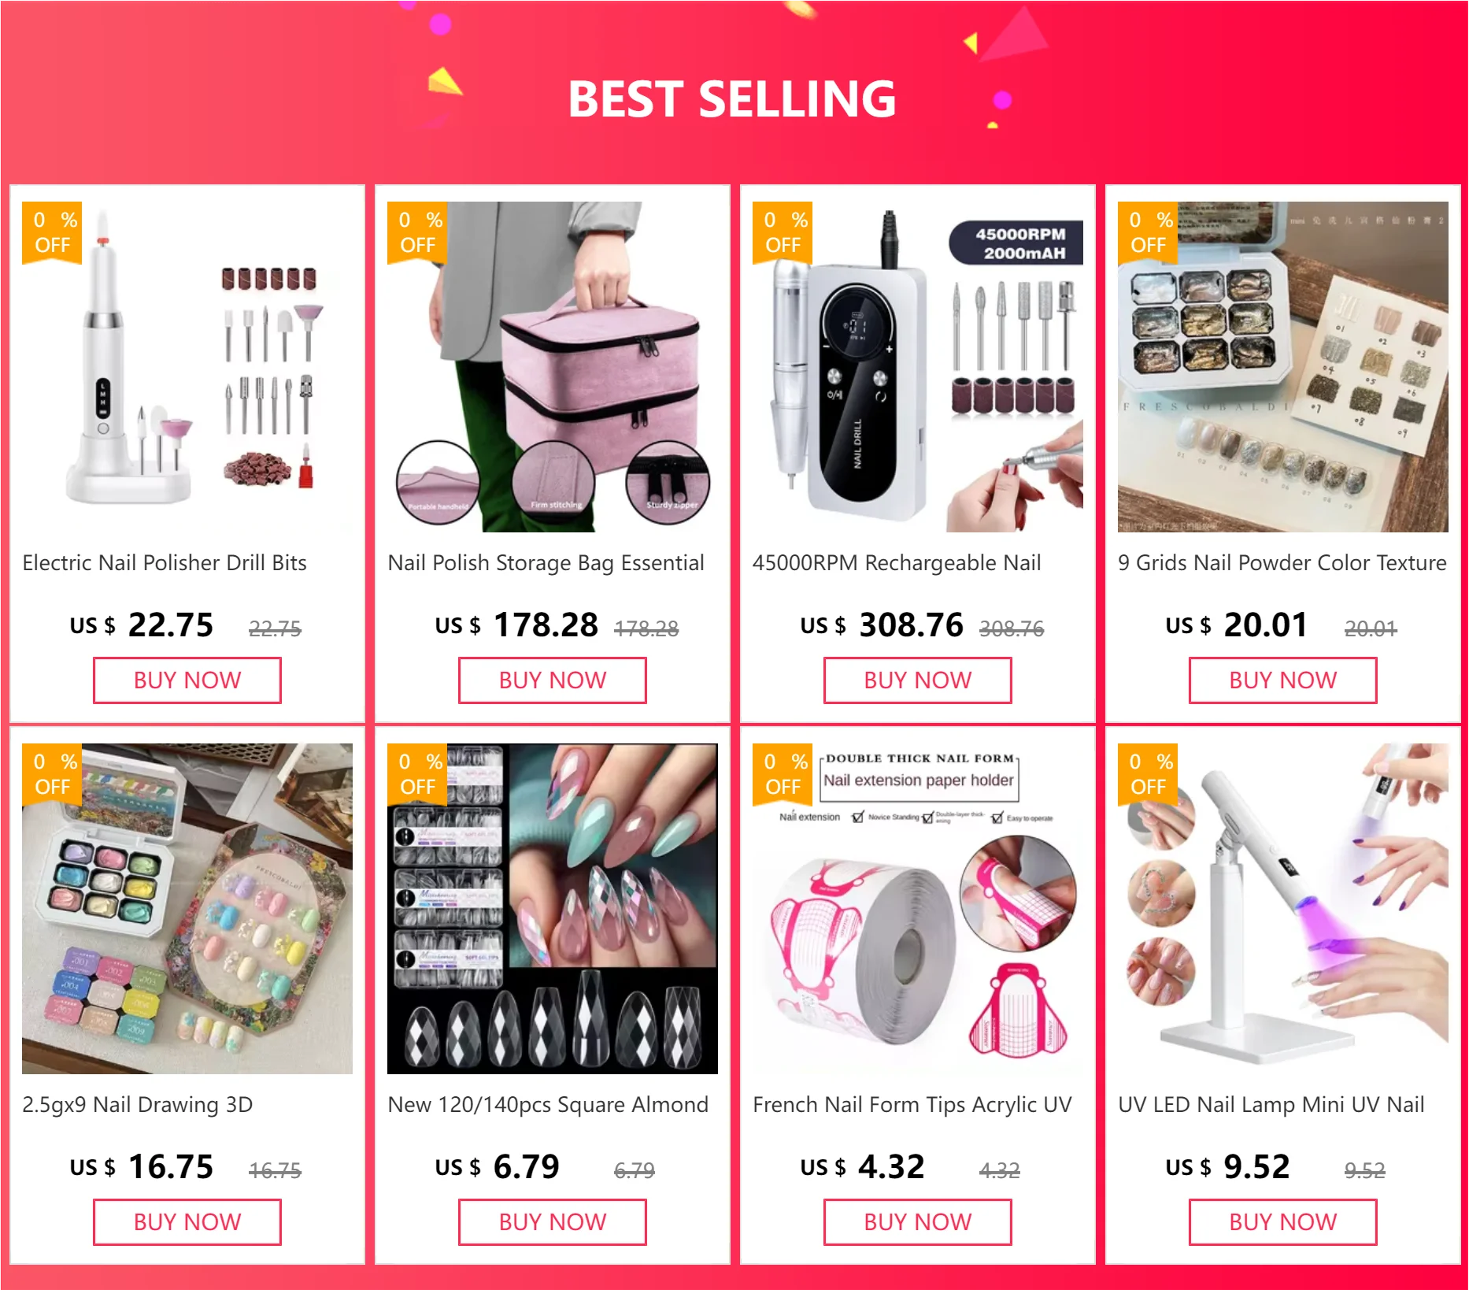Open the Nail Polish Storage Bag Essential title
The height and width of the screenshot is (1290, 1469).
[x=546, y=563]
